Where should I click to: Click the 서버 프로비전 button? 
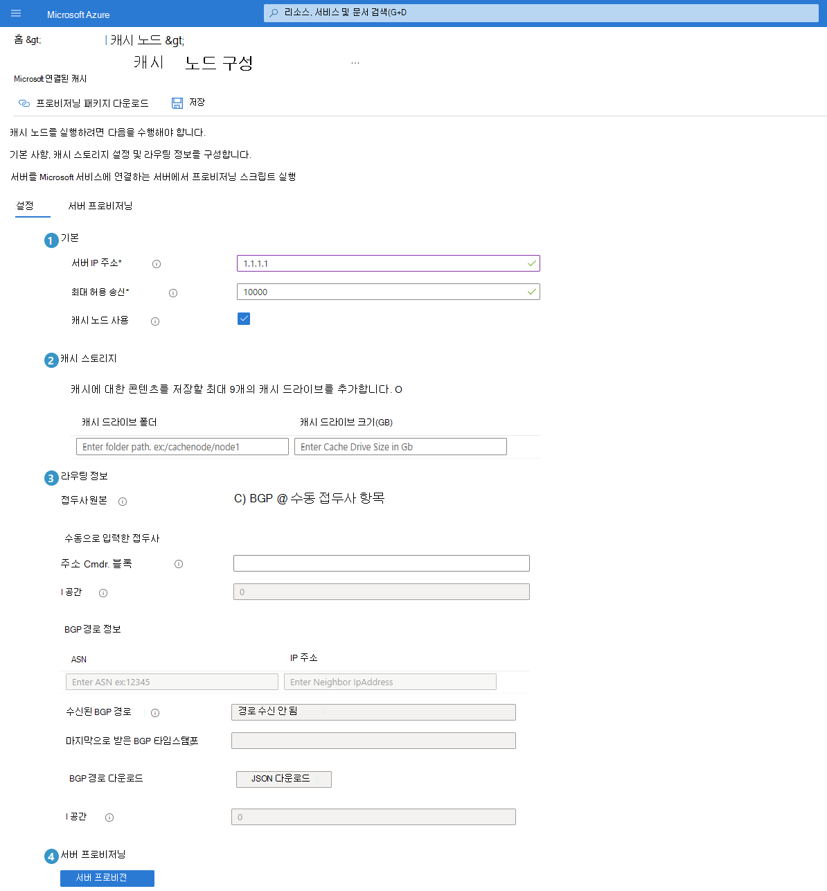107,878
